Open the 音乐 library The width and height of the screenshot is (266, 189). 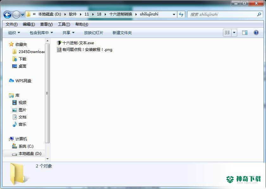[x=19, y=124]
